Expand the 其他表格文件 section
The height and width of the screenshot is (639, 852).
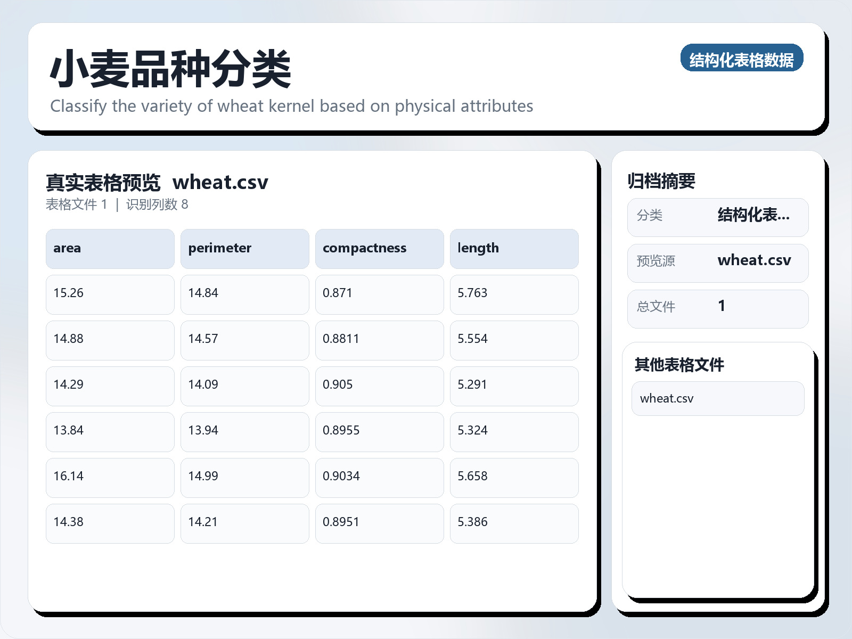click(x=679, y=365)
